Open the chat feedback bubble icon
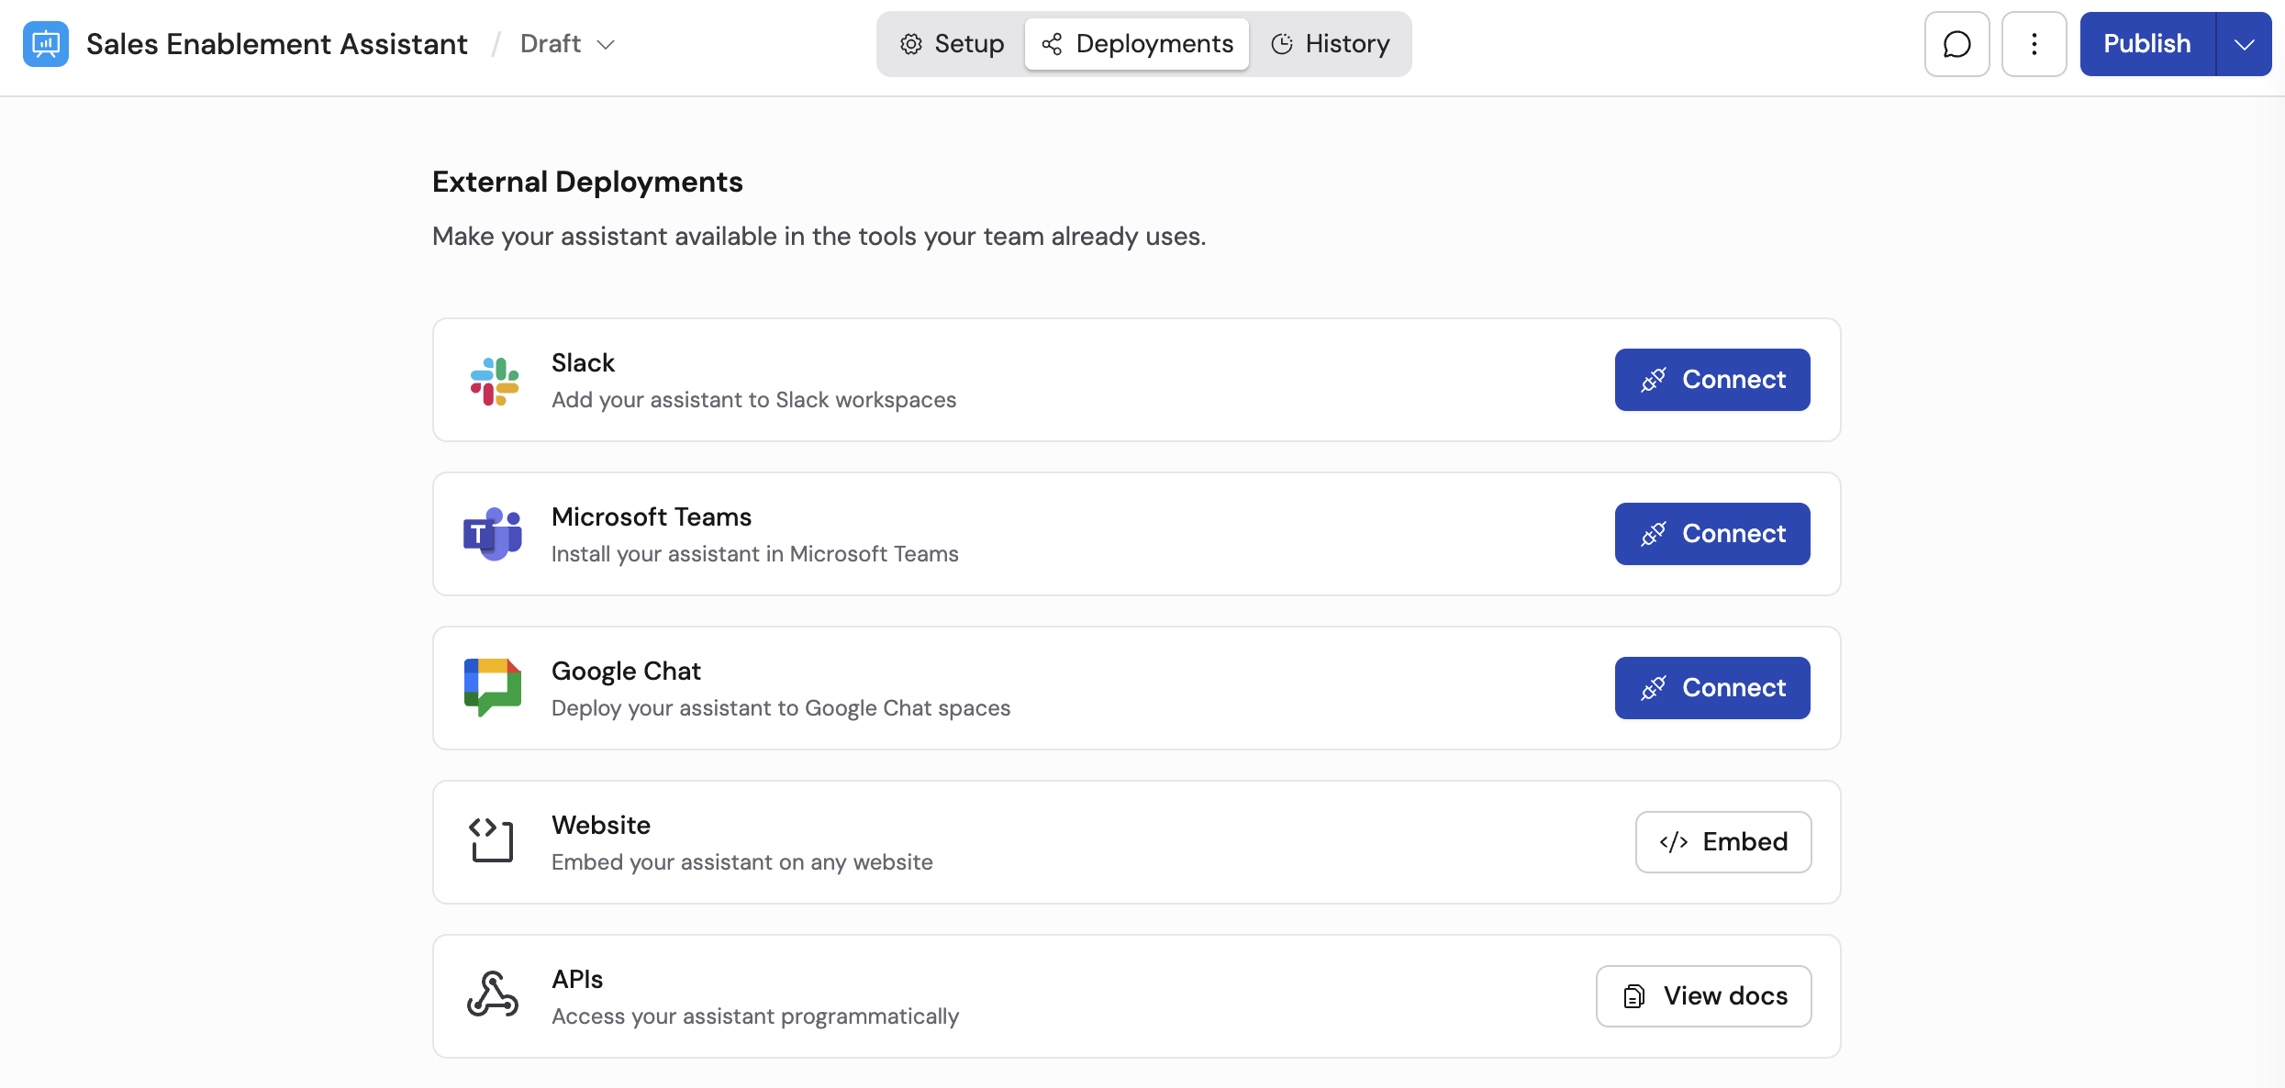This screenshot has width=2285, height=1088. pos(1956,43)
